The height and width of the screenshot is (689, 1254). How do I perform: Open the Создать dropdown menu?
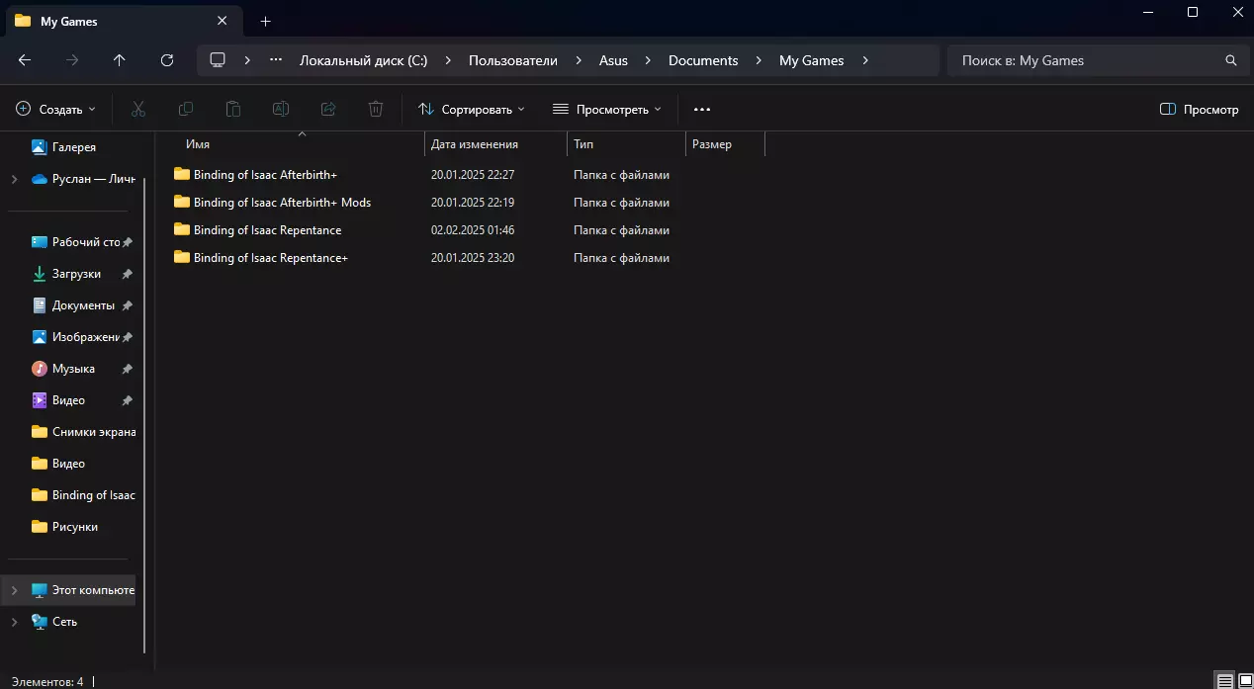[x=56, y=109]
